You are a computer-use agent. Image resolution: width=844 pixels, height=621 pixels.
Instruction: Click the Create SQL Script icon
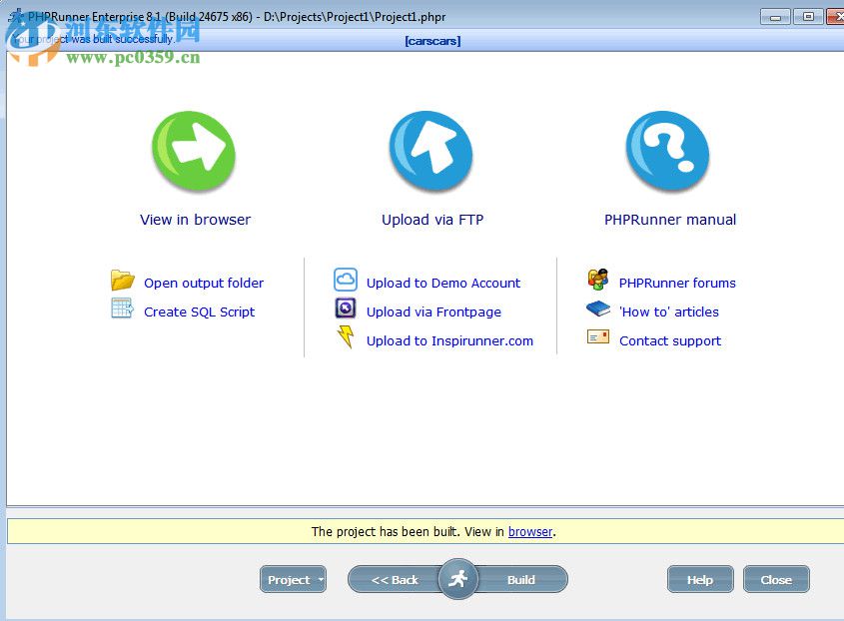point(121,310)
